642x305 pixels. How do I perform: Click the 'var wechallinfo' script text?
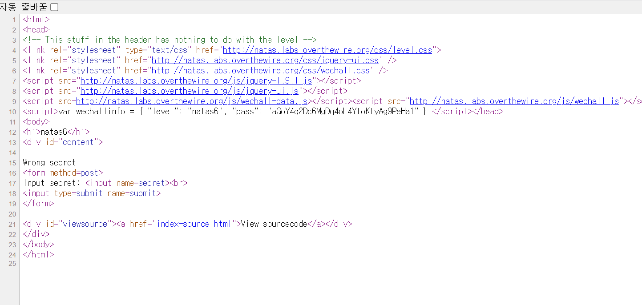pos(92,111)
